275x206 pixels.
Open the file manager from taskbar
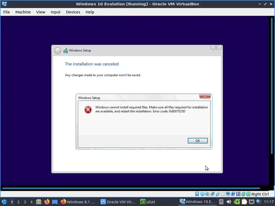tap(39, 202)
